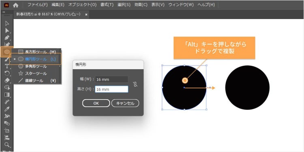This screenshot has height=152, width=304.
Task: Click the 高さ (H) input field
Action: click(111, 89)
